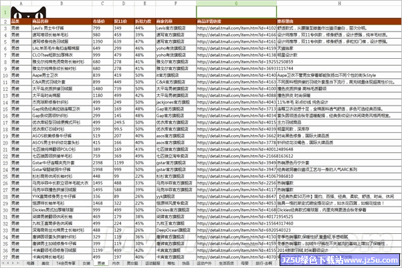402x268 pixels.
Task: Open the link ending id=6920540323
Action: click(x=244, y=231)
